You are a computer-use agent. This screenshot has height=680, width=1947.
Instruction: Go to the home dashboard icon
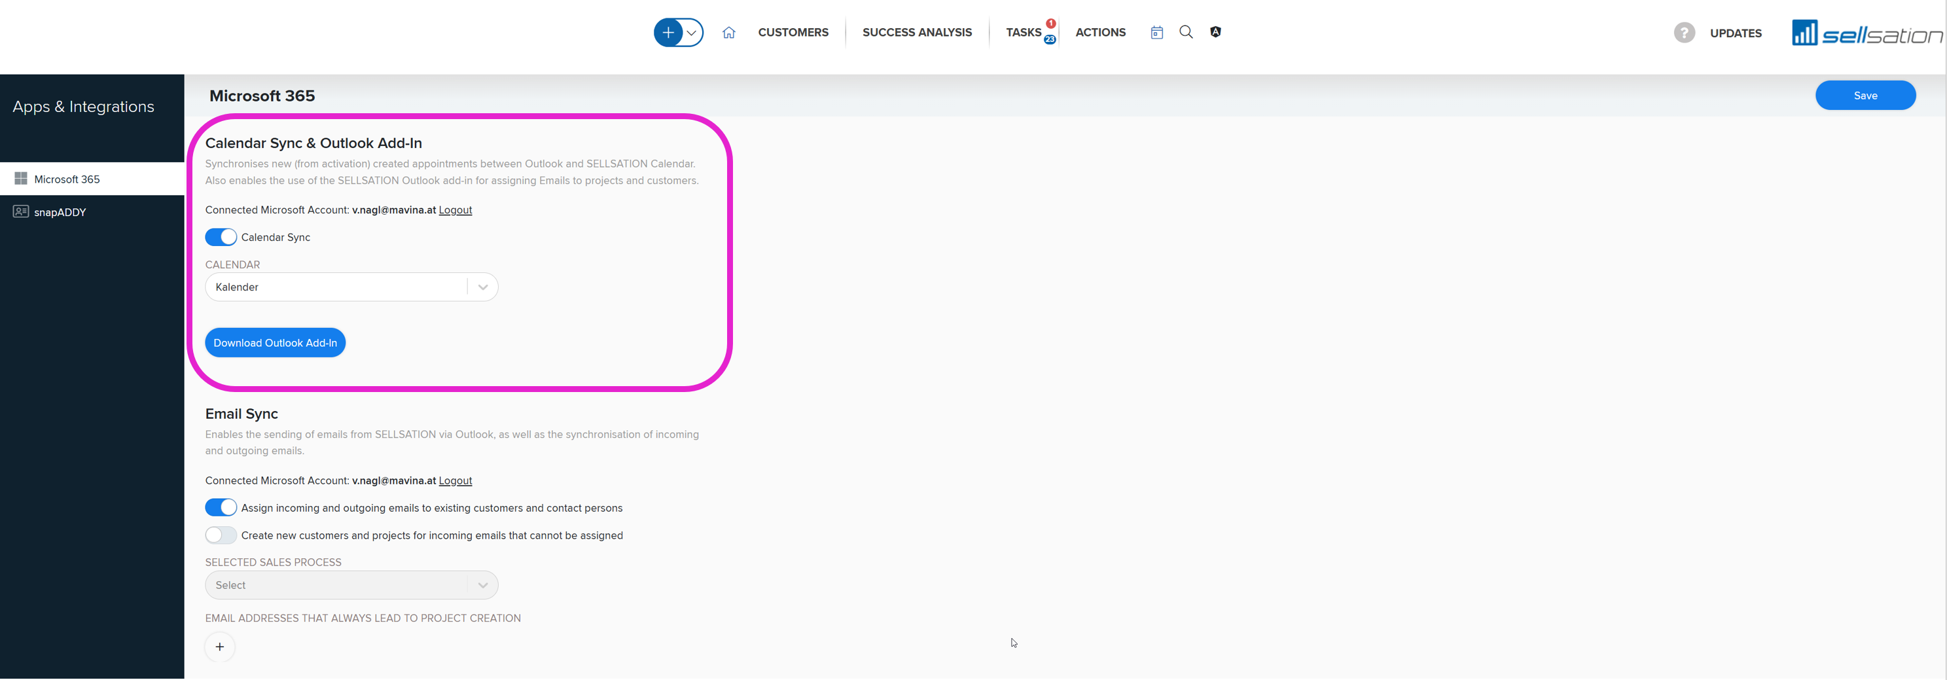[728, 33]
